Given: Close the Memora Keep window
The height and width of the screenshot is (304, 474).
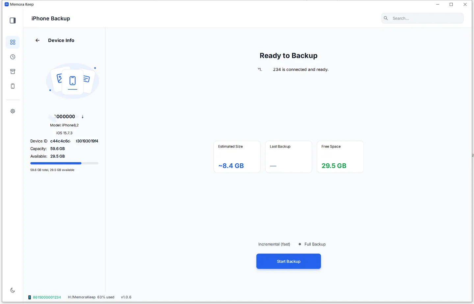Looking at the screenshot, I should tap(465, 4).
